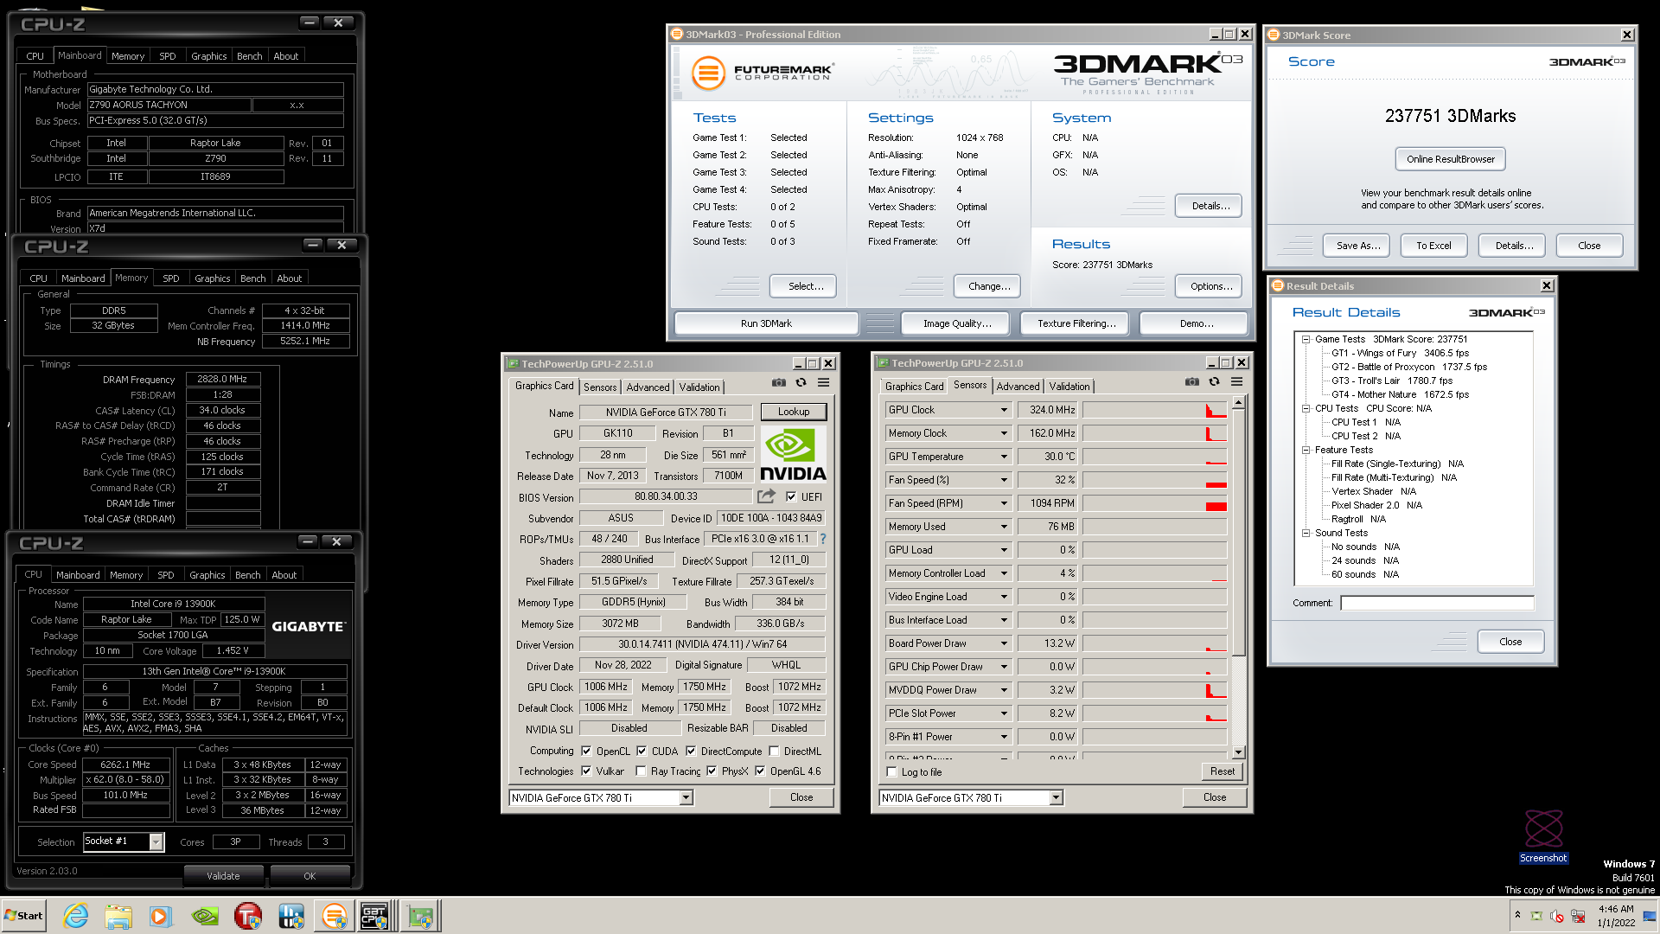This screenshot has width=1660, height=934.
Task: Toggle the DirectCompute checkbox
Action: tap(691, 751)
